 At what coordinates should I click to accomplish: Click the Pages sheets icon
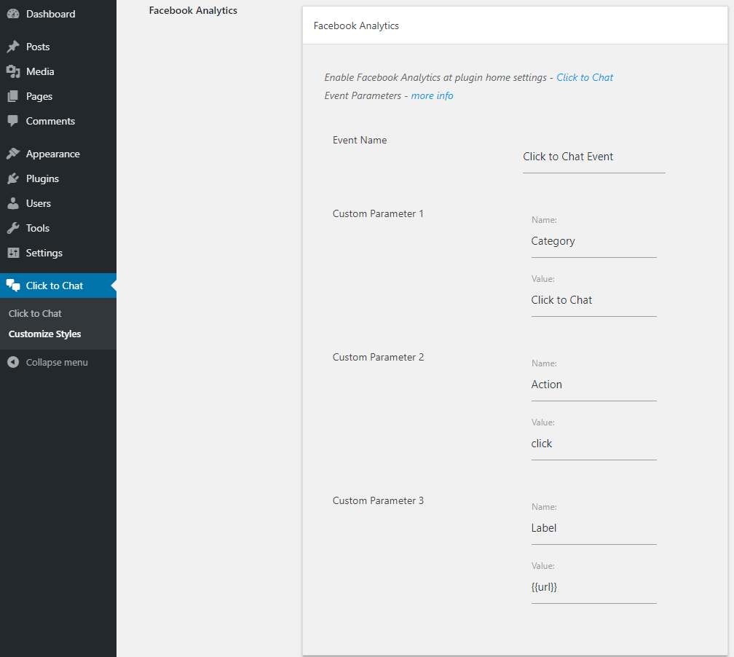[x=13, y=96]
